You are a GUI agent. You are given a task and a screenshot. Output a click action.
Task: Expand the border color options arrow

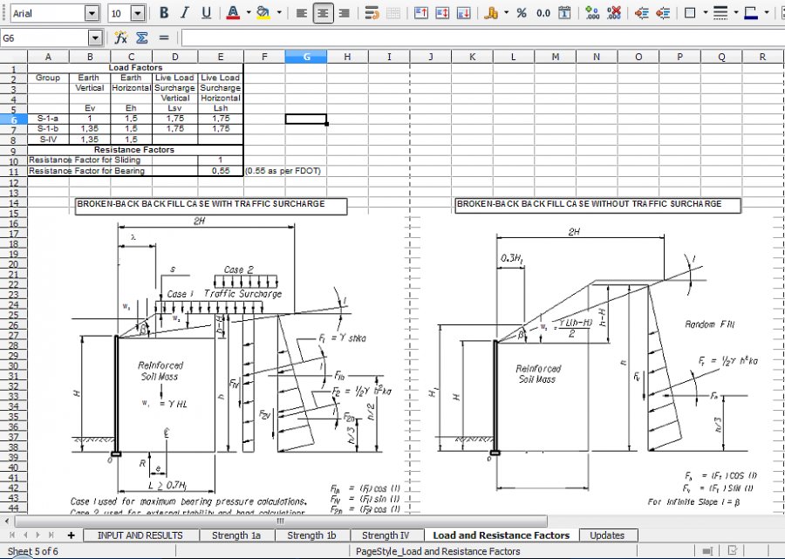click(767, 13)
